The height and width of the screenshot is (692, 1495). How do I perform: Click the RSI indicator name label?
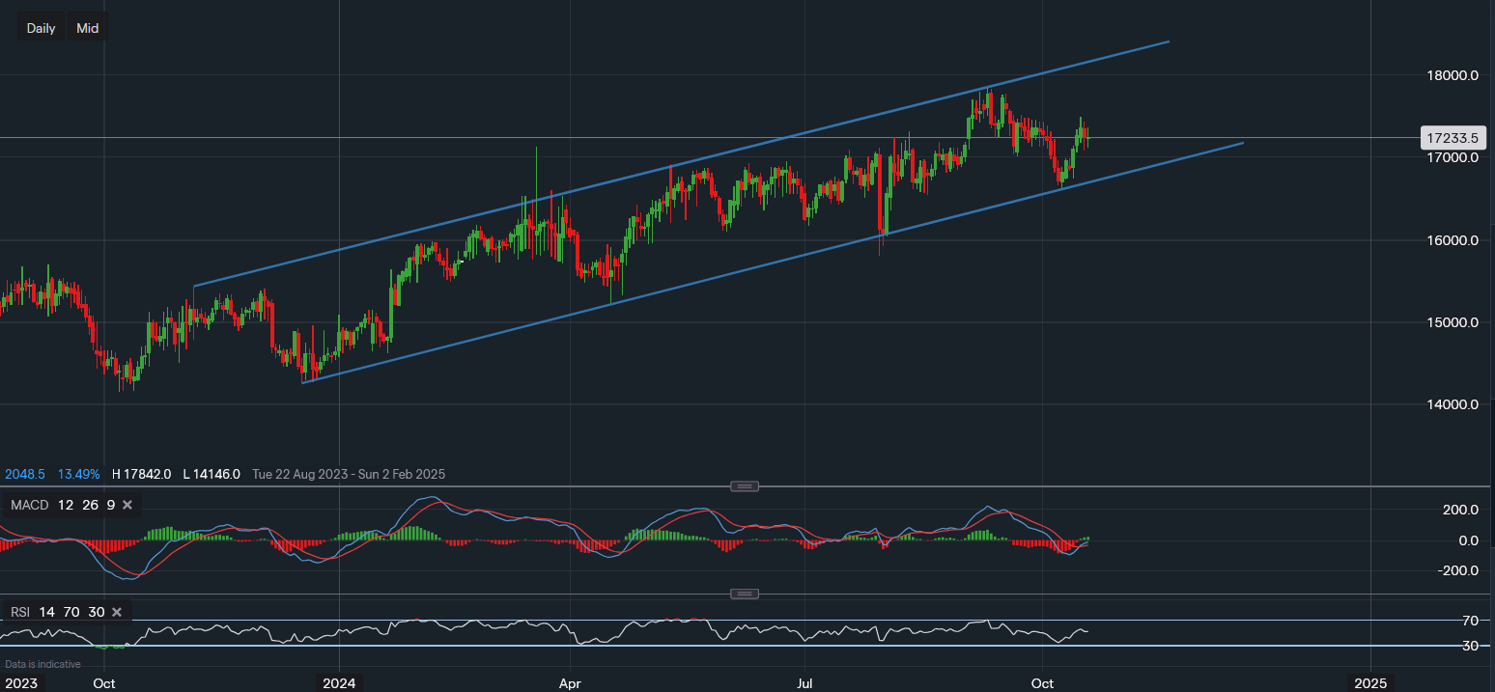(x=21, y=612)
